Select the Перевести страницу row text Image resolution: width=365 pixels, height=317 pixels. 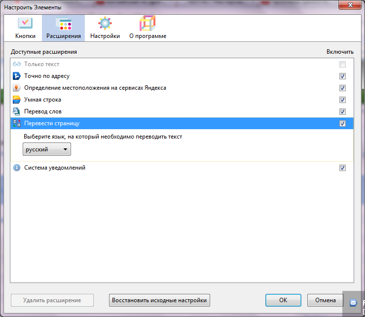(52, 123)
